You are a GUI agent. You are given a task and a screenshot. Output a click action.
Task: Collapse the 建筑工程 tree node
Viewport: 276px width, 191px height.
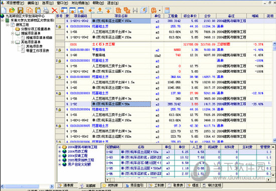point(8,25)
